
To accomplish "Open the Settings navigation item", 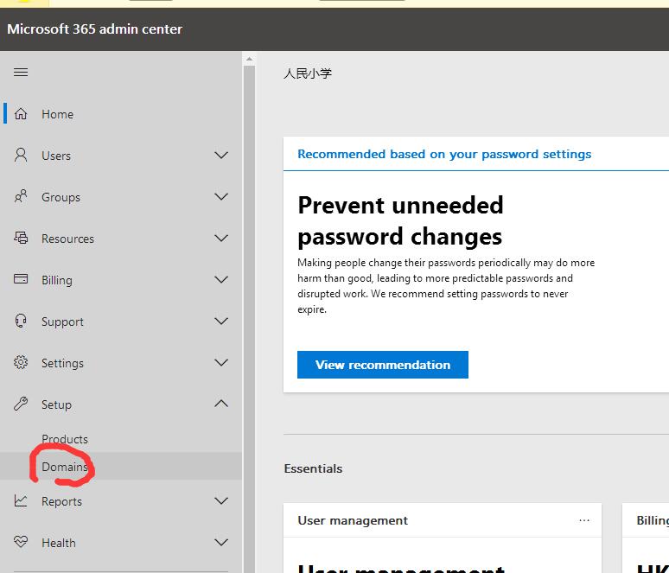I will click(x=121, y=363).
